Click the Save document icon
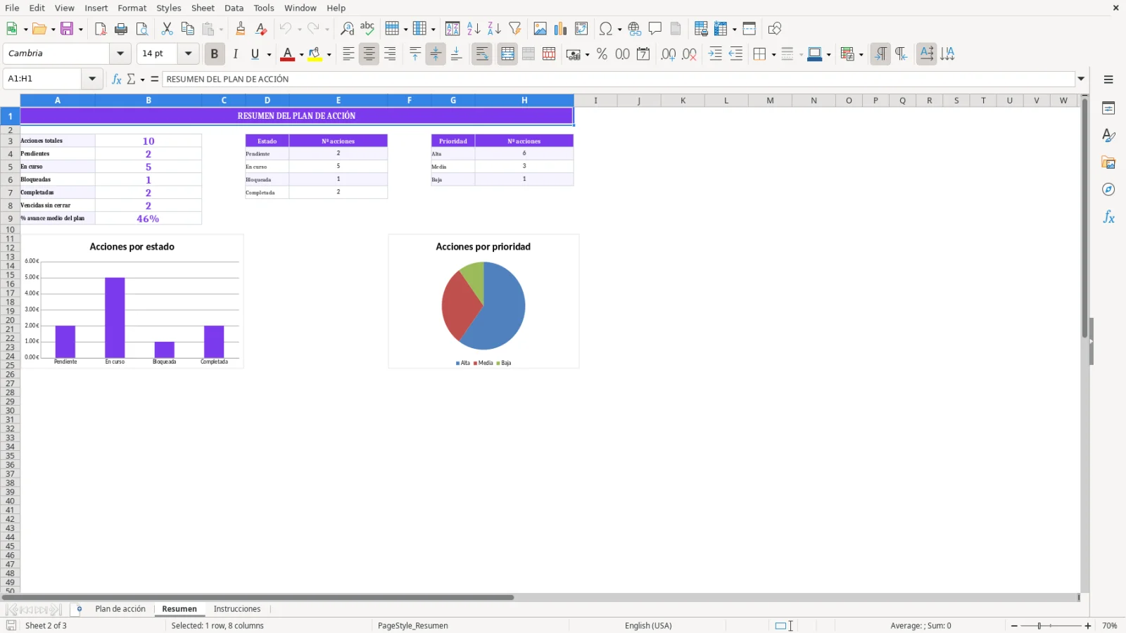The width and height of the screenshot is (1126, 633). tap(68, 29)
